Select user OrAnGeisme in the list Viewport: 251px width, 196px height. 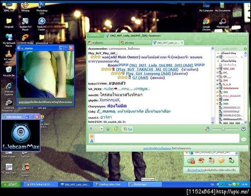coord(230,88)
